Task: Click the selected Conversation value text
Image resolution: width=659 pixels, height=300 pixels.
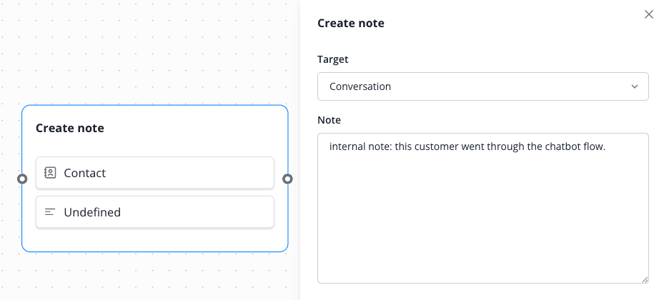Action: (x=360, y=86)
